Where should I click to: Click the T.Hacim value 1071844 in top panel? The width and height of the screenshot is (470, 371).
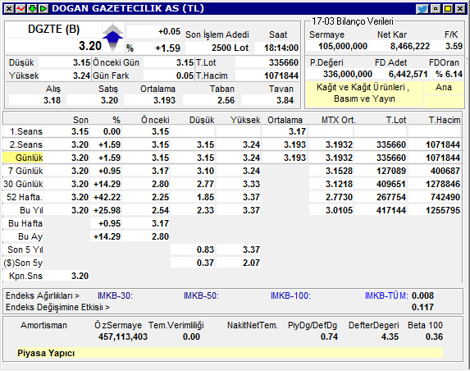tap(281, 76)
